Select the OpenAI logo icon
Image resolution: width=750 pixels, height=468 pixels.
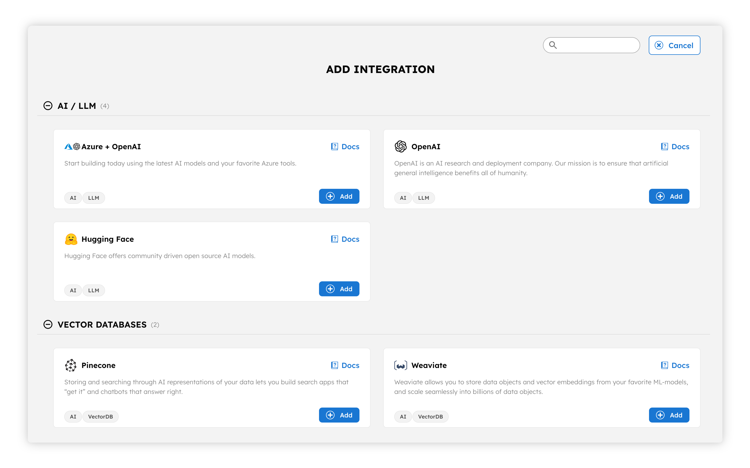tap(401, 146)
